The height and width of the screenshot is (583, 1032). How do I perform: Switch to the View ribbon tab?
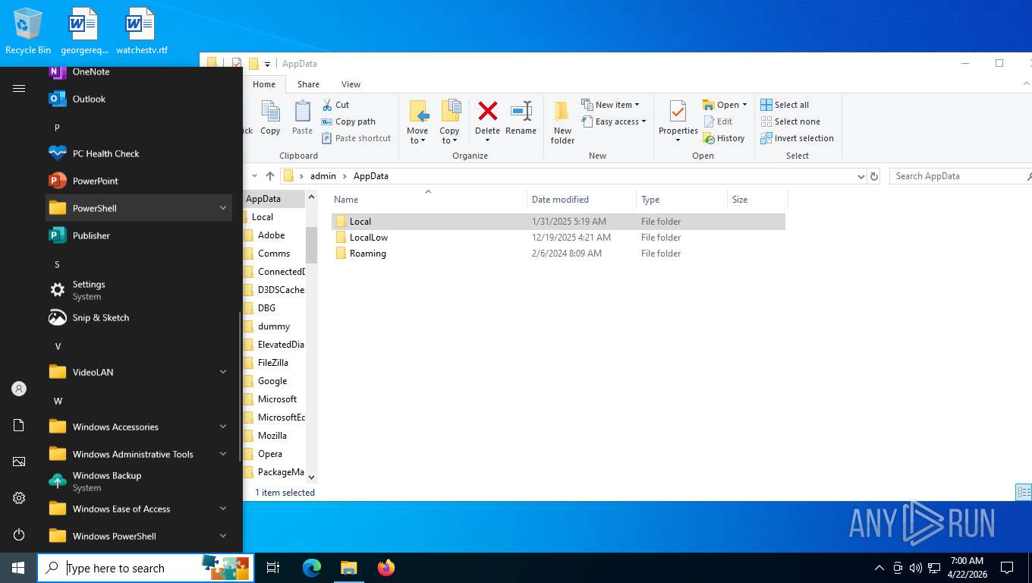pos(351,84)
